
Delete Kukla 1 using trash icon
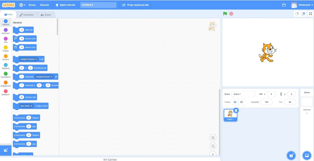click(236, 110)
